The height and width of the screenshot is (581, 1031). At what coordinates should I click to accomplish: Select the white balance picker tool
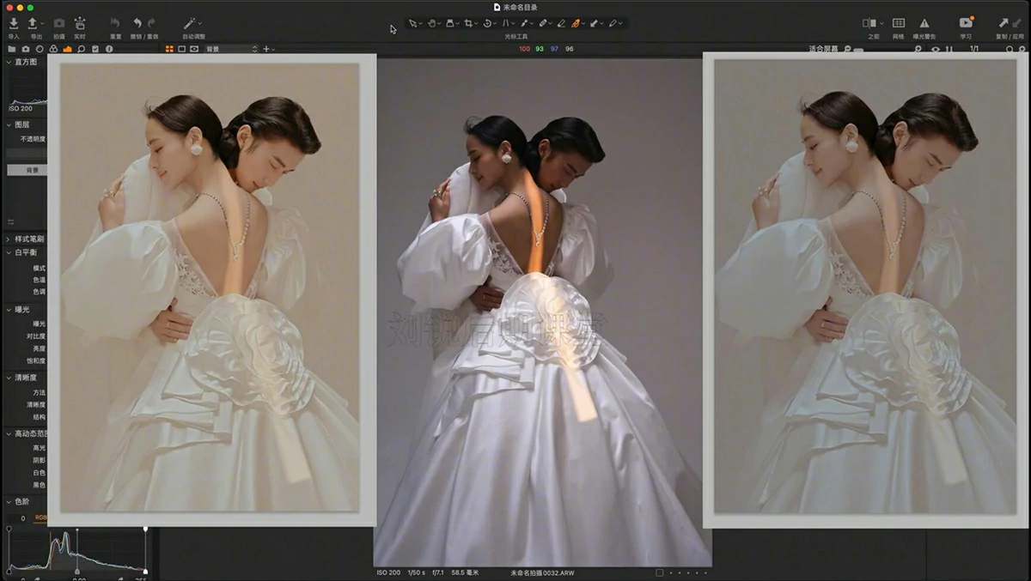click(523, 23)
